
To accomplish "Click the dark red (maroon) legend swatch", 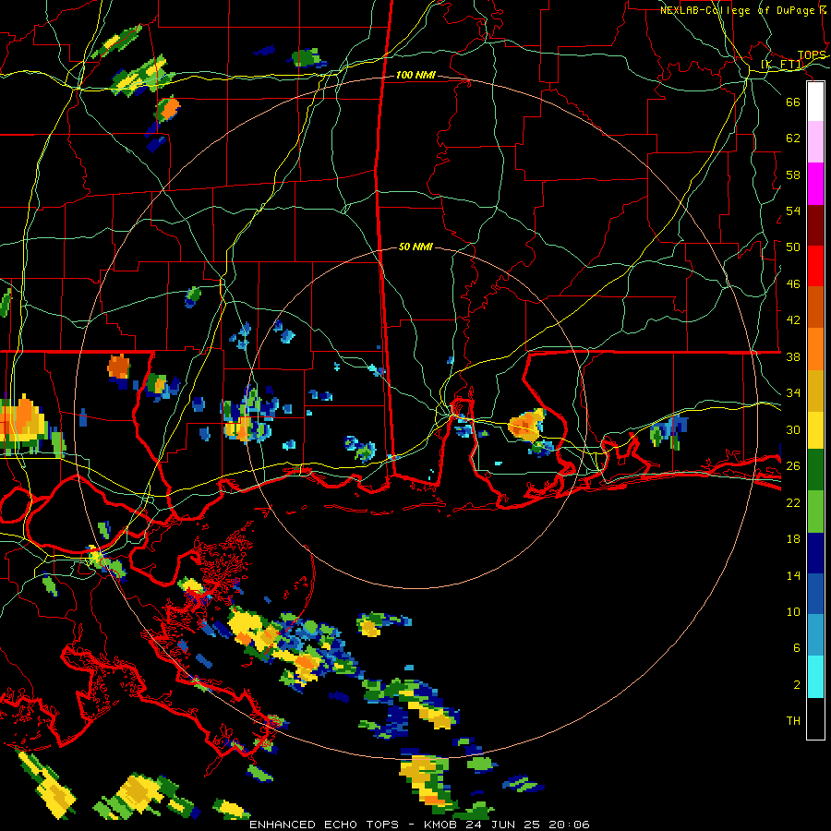I will tap(815, 224).
